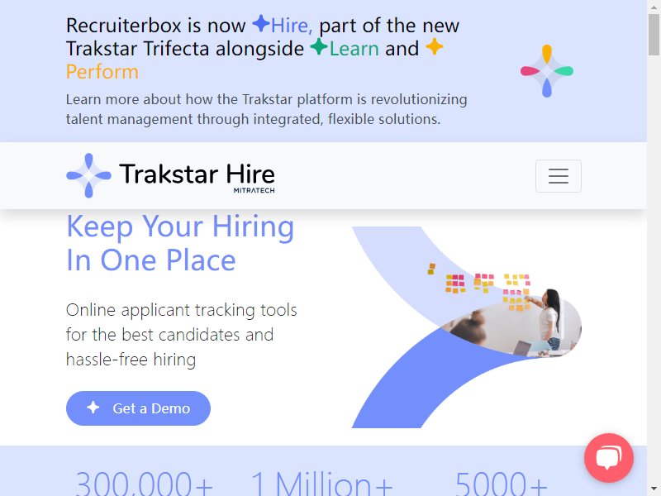This screenshot has width=661, height=496.
Task: Click the scrollbar down arrow
Action: point(654,489)
